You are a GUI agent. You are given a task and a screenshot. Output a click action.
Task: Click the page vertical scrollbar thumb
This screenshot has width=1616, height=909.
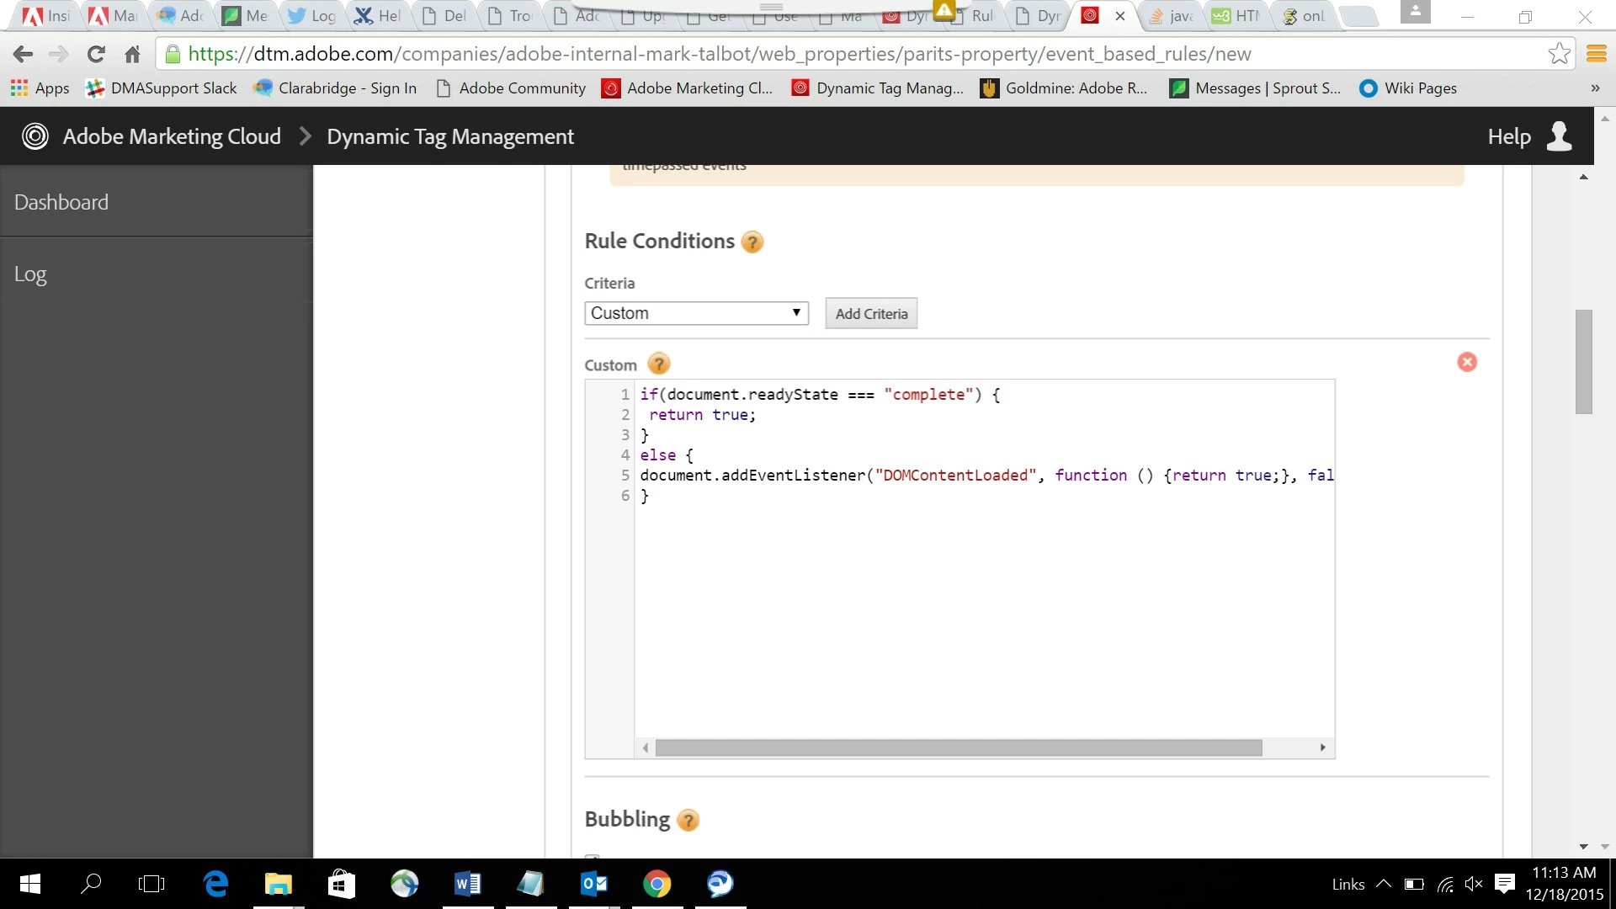click(x=1583, y=362)
